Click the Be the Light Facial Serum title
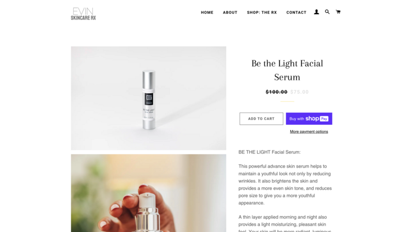 pyautogui.click(x=287, y=70)
